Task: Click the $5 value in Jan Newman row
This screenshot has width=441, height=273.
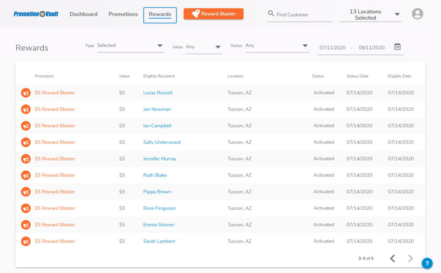Action: point(122,109)
